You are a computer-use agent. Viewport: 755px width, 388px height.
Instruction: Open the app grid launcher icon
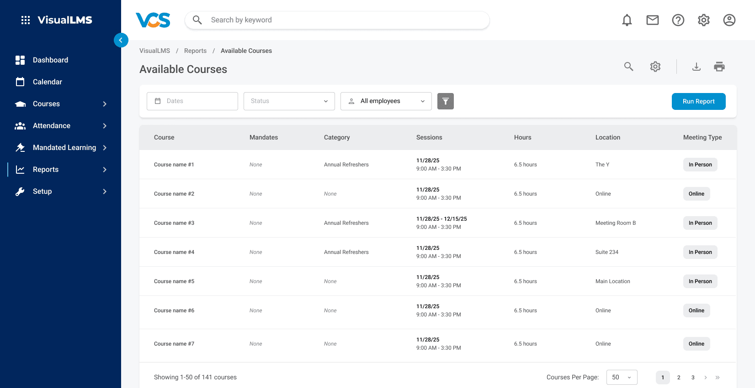26,20
